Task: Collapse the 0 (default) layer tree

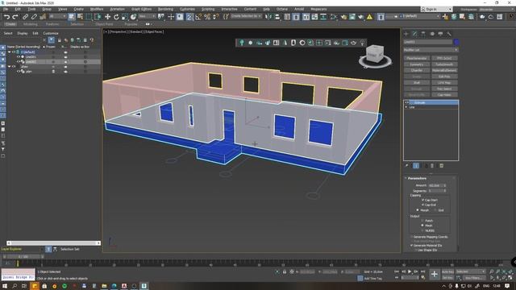Action: click(9, 52)
